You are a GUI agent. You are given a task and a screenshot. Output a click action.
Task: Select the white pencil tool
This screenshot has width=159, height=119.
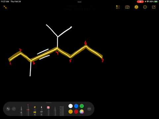tap(41, 111)
